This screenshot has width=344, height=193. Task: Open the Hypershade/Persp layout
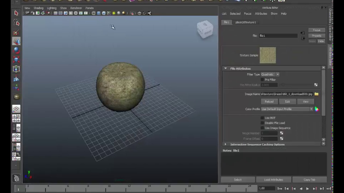point(16,147)
